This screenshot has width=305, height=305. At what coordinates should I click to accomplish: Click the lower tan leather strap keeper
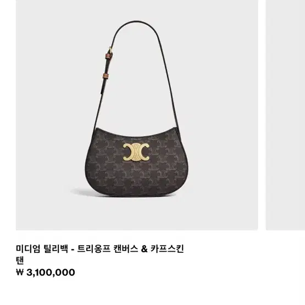tap(106, 76)
